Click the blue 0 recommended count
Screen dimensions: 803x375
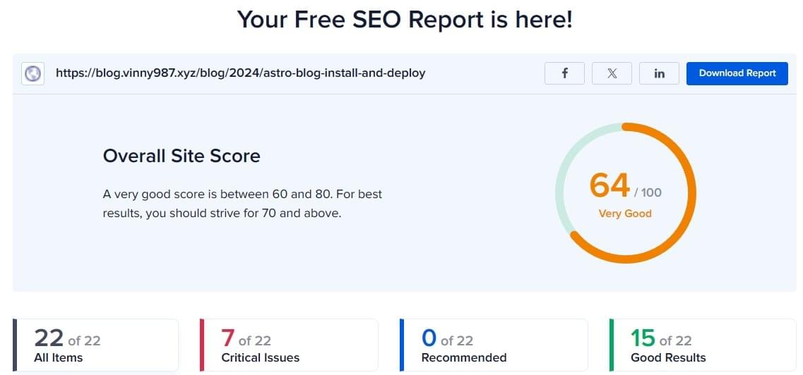click(429, 338)
